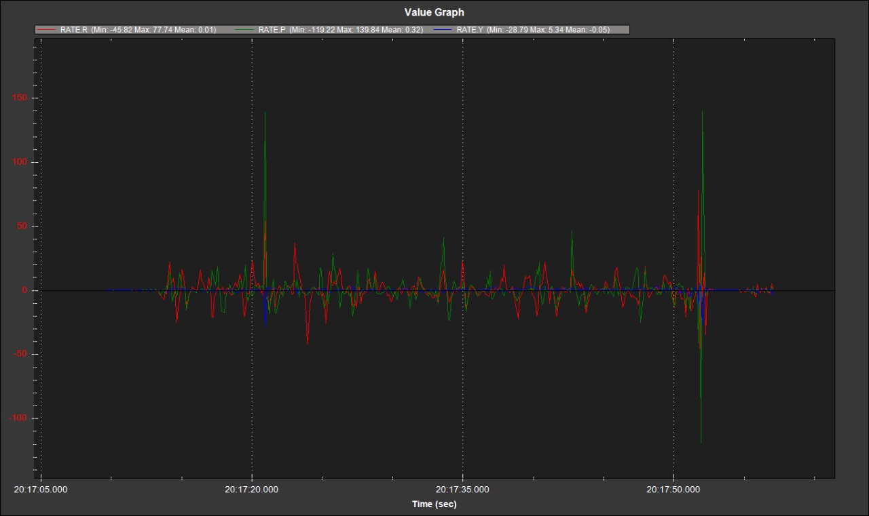This screenshot has height=516, width=869.
Task: Click the tall green peak just after 20:17:20
Action: [265, 114]
